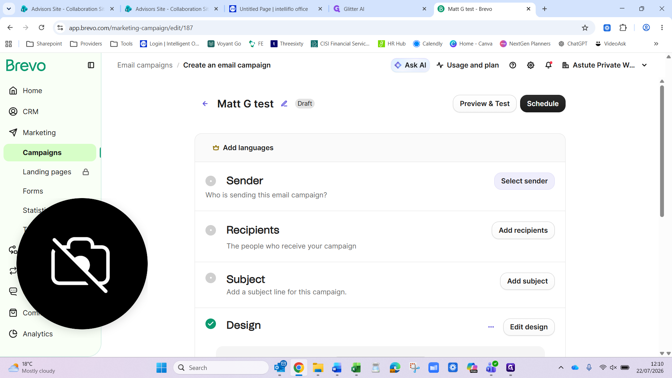Click the Recipients status circle
The height and width of the screenshot is (378, 672).
(211, 230)
